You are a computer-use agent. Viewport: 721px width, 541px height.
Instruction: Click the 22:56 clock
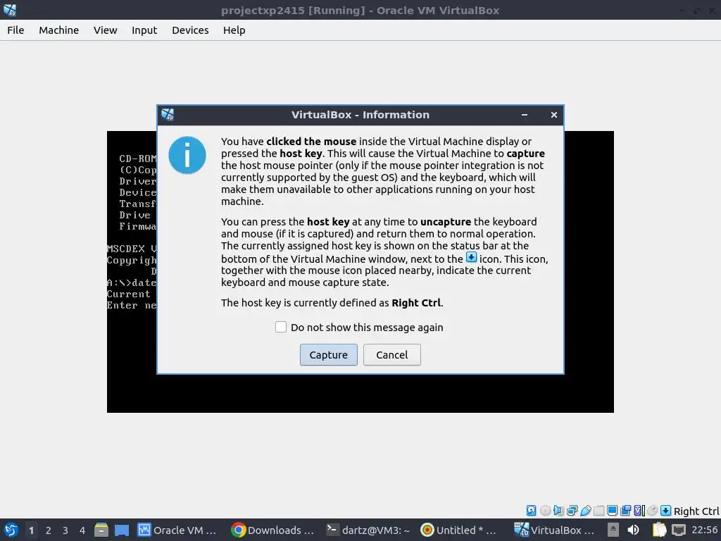[x=704, y=530]
